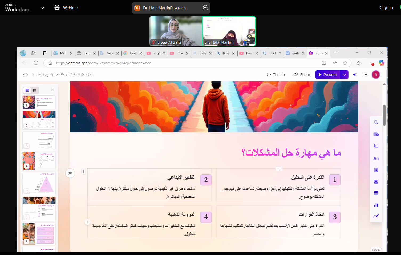The height and width of the screenshot is (255, 401).
Task: Open the image insert panel icon
Action: point(376,170)
